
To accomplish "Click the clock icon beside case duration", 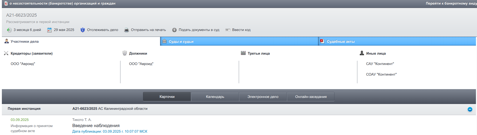I will pos(9,30).
